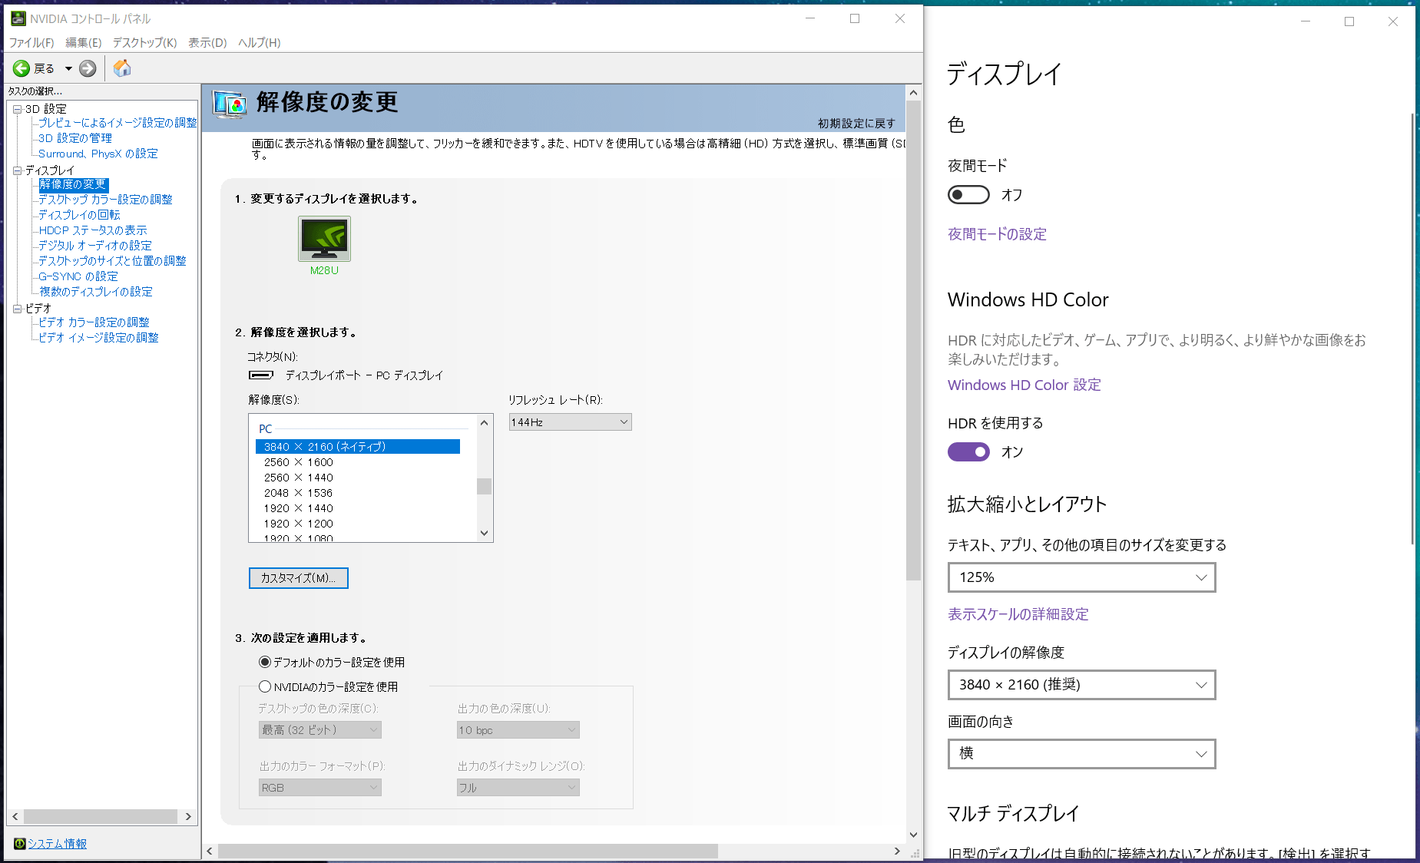Viewport: 1420px width, 863px height.
Task: Open the 表示(D) menu
Action: [207, 43]
